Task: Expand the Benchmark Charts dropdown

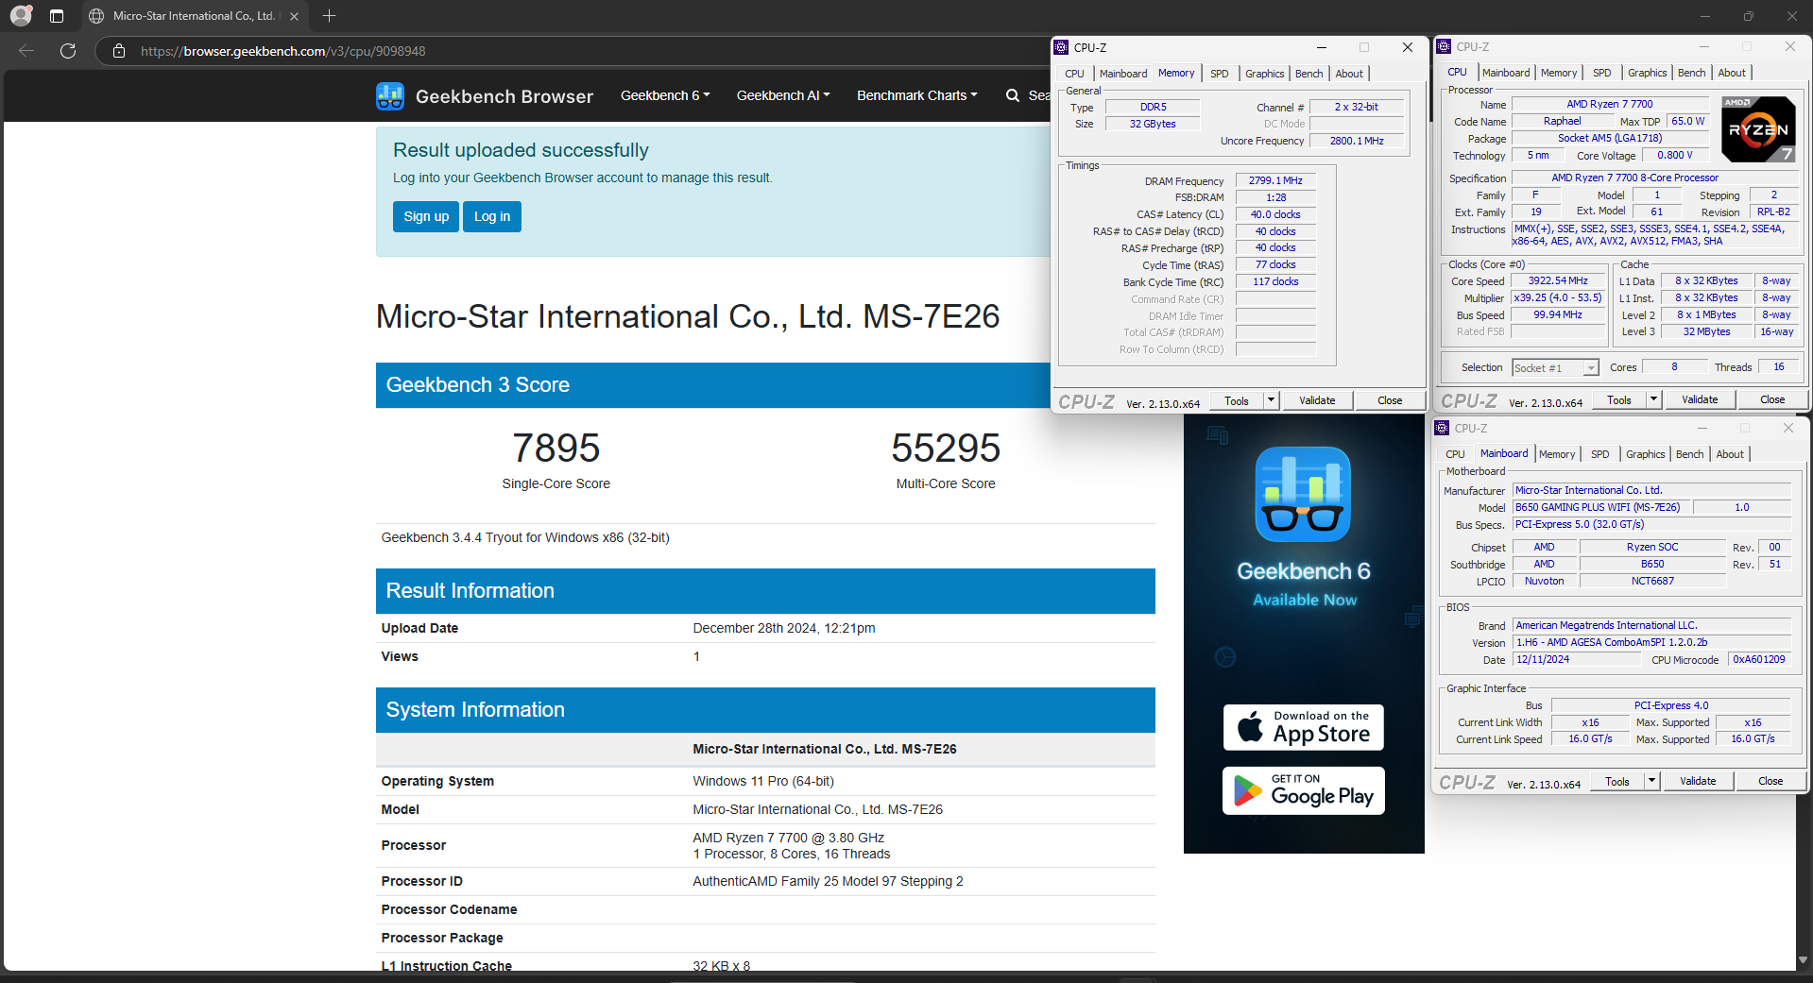Action: pyautogui.click(x=917, y=95)
